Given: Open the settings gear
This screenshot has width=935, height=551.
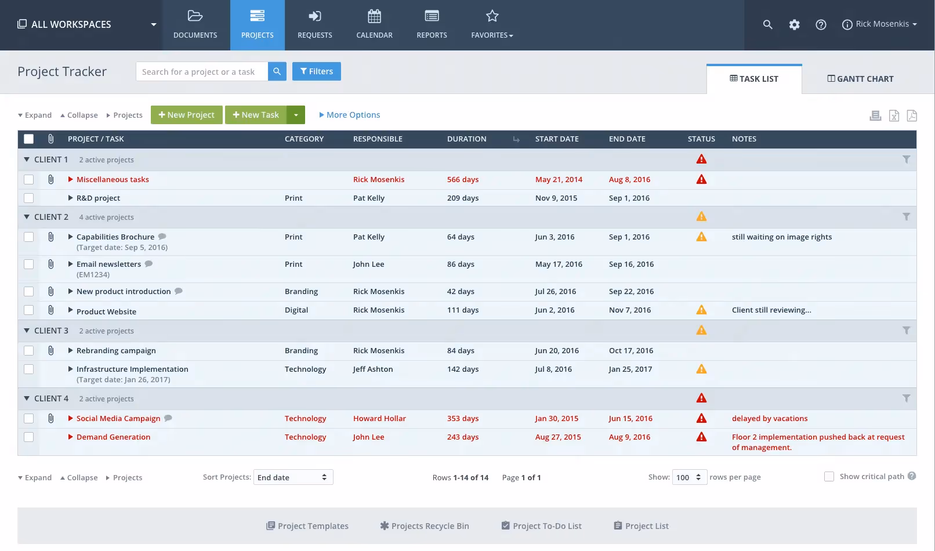Looking at the screenshot, I should [x=794, y=24].
